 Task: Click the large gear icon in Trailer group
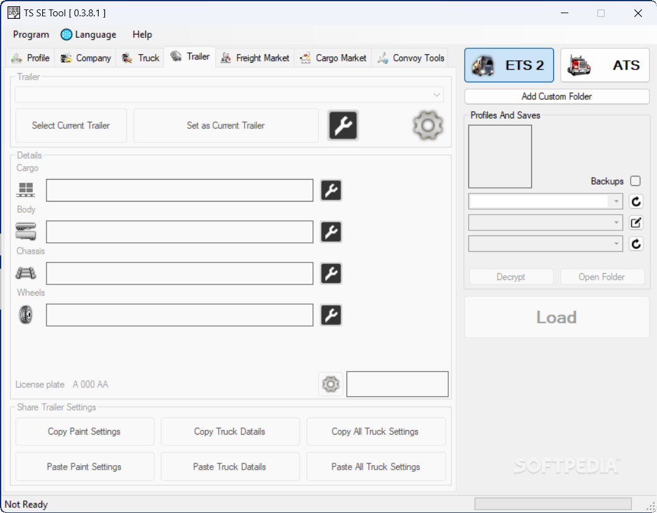pos(428,125)
